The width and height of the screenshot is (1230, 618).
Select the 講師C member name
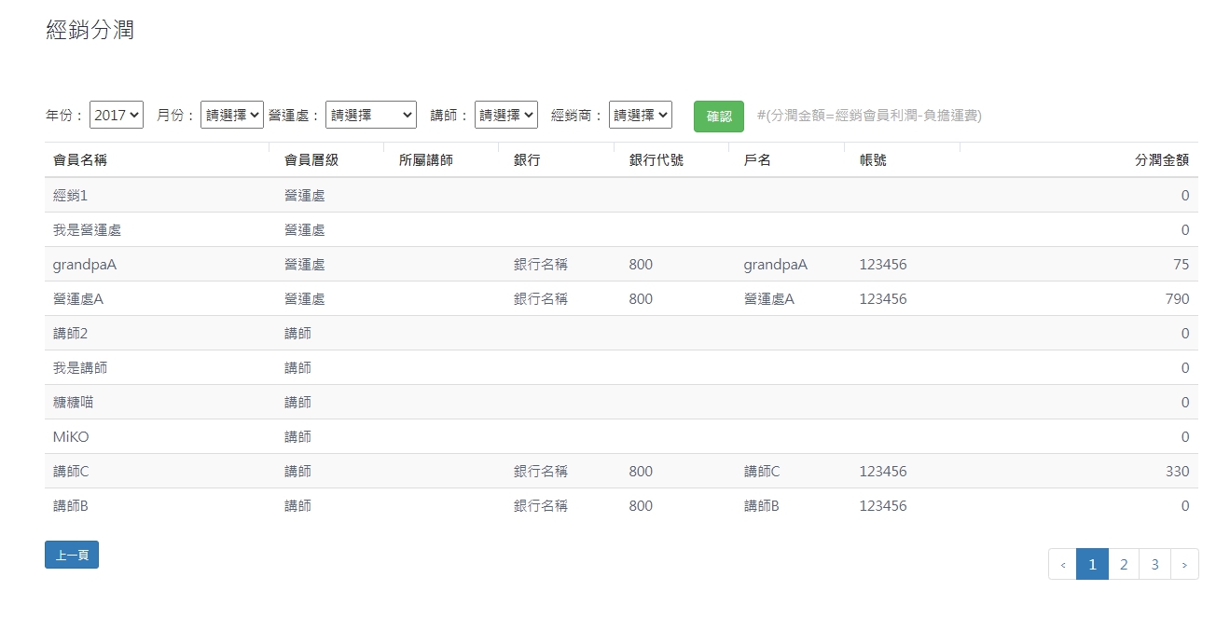[71, 471]
